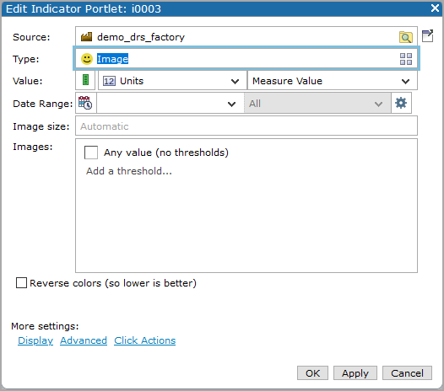Click the smiley face Image type icon

(87, 59)
